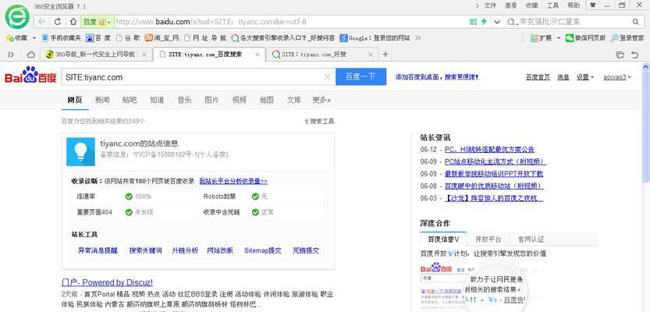Go back with the back arrow
This screenshot has height=312, width=650.
coord(41,22)
